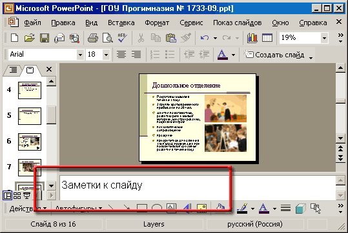Open the Показ слайдов menu
Image resolution: width=348 pixels, height=233 pixels.
point(237,23)
